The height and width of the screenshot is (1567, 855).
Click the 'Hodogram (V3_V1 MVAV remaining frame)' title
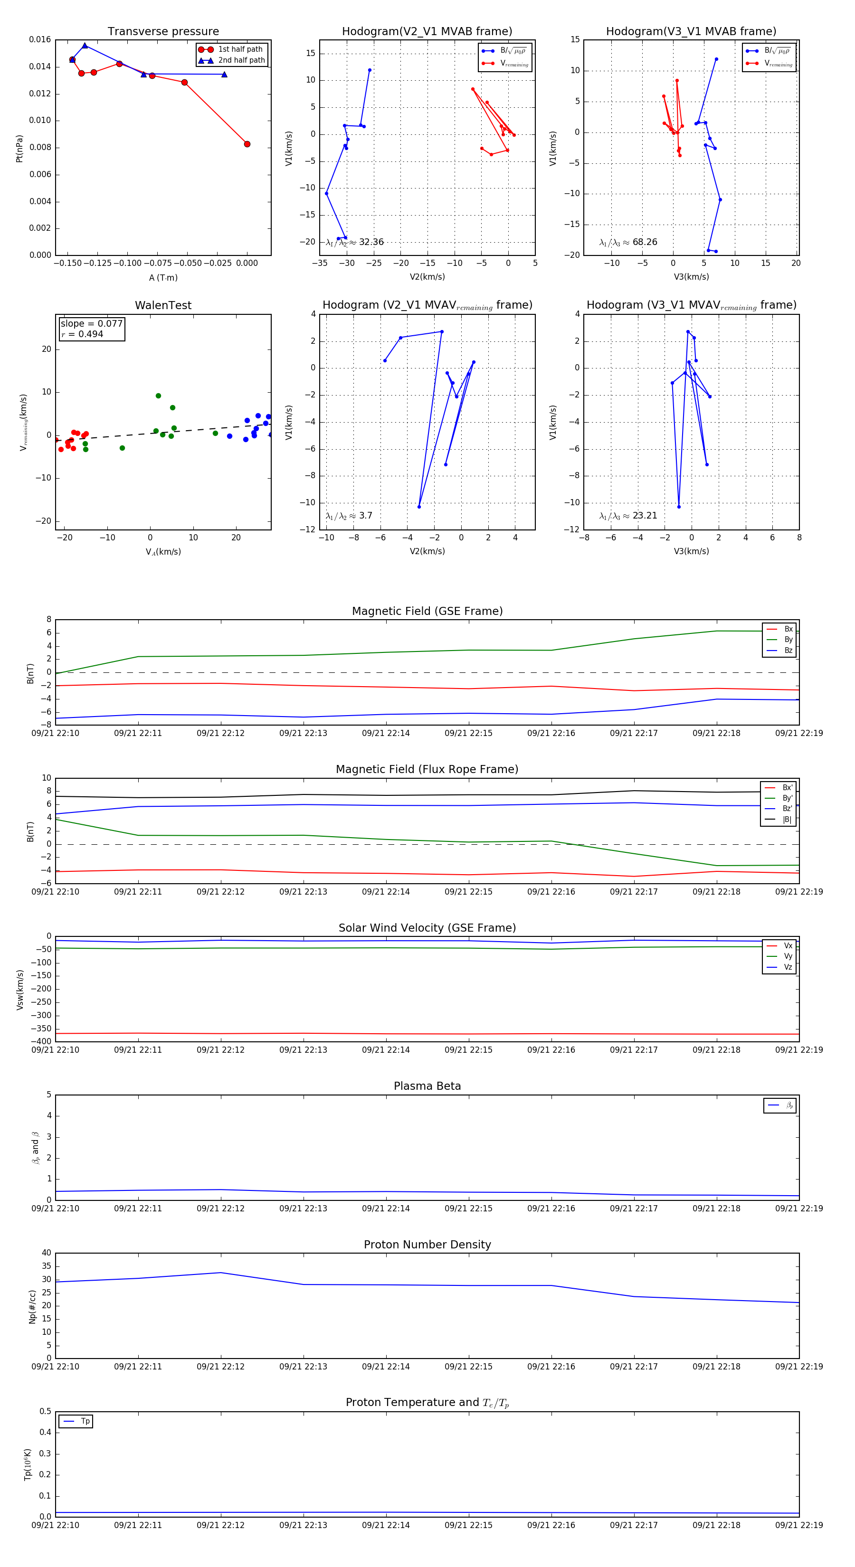[691, 305]
